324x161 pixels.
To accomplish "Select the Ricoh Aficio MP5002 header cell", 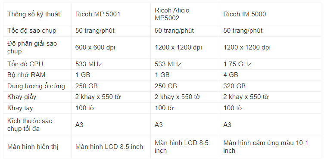I will coord(185,14).
